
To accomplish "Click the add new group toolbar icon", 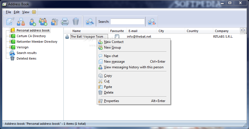I will coord(43,22).
